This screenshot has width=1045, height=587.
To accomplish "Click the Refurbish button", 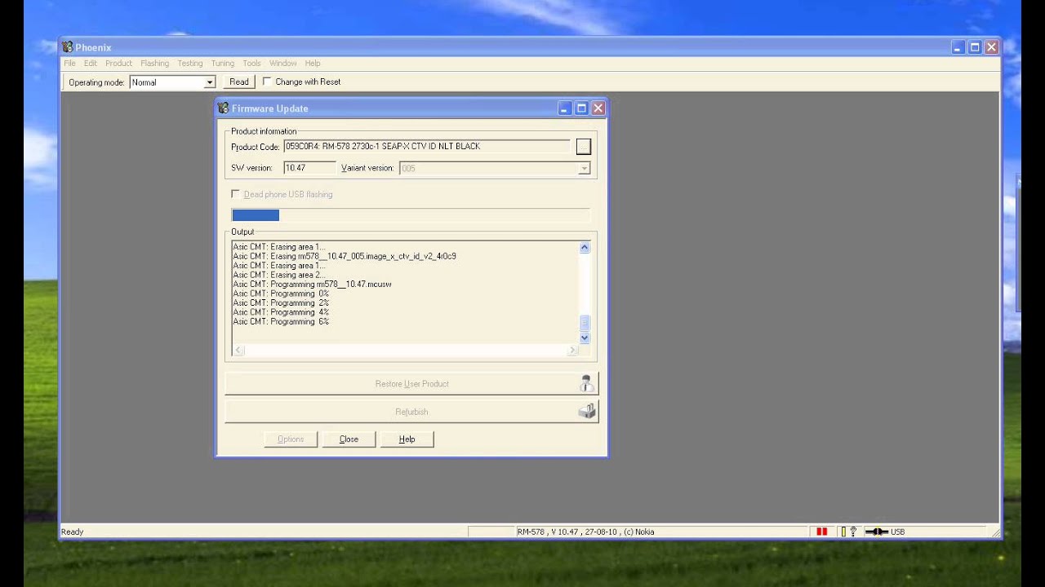I will coord(411,412).
